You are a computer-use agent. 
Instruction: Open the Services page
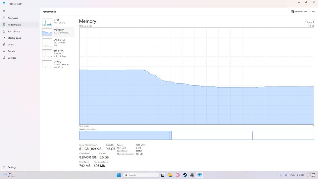20,58
